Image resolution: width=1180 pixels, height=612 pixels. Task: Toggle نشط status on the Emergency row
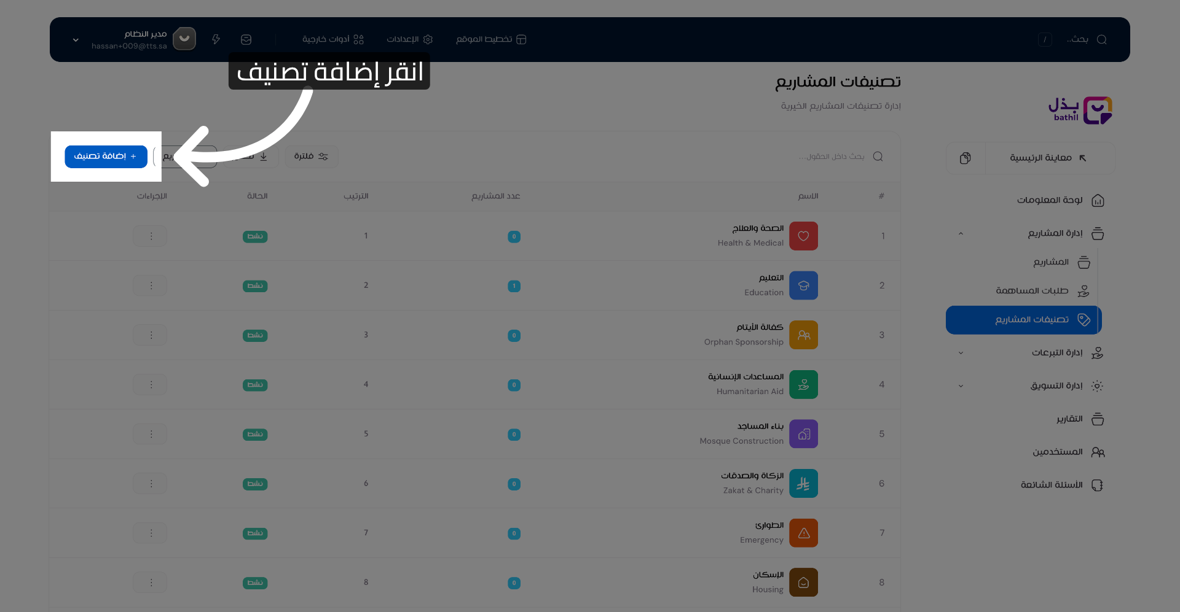click(x=255, y=533)
